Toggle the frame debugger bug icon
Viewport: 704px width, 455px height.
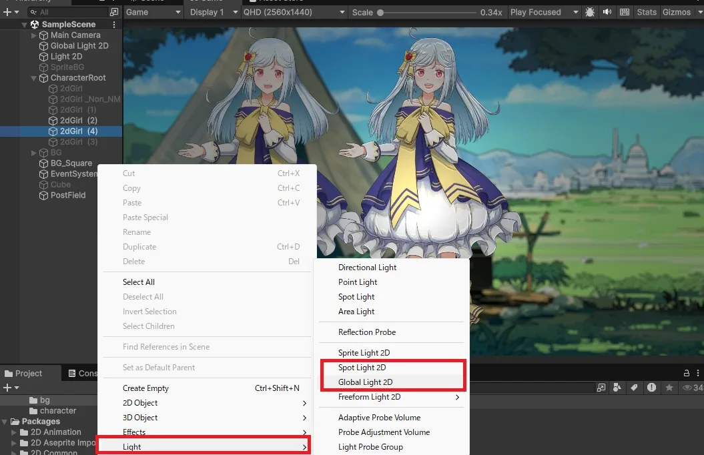pyautogui.click(x=590, y=12)
